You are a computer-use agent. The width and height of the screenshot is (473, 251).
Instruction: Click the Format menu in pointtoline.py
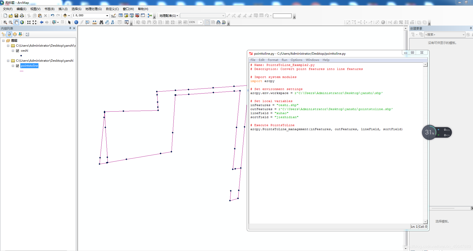(273, 60)
